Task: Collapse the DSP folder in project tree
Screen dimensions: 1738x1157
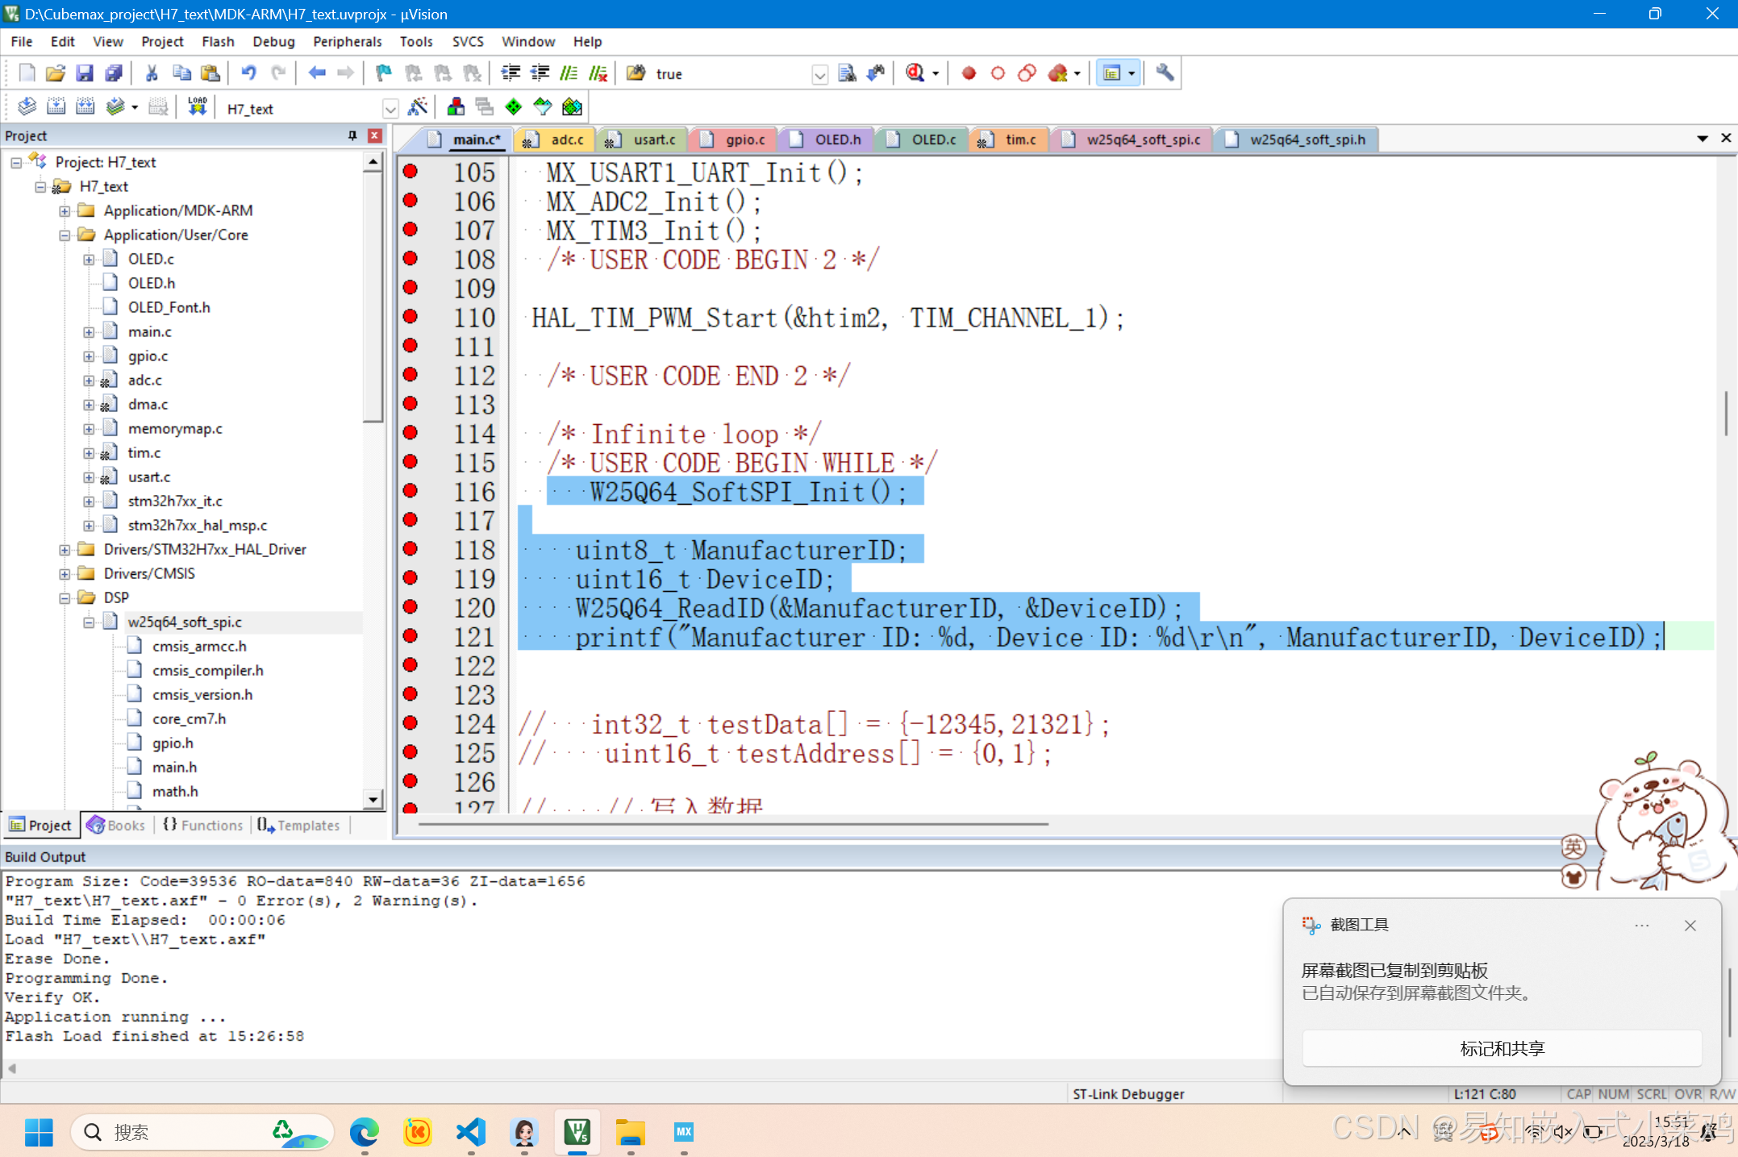Action: click(65, 597)
